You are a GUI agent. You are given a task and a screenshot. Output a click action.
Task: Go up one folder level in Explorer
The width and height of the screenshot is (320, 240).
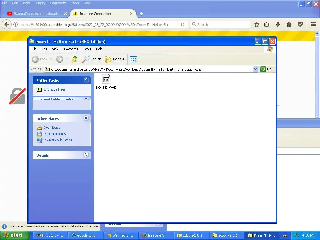click(75, 59)
